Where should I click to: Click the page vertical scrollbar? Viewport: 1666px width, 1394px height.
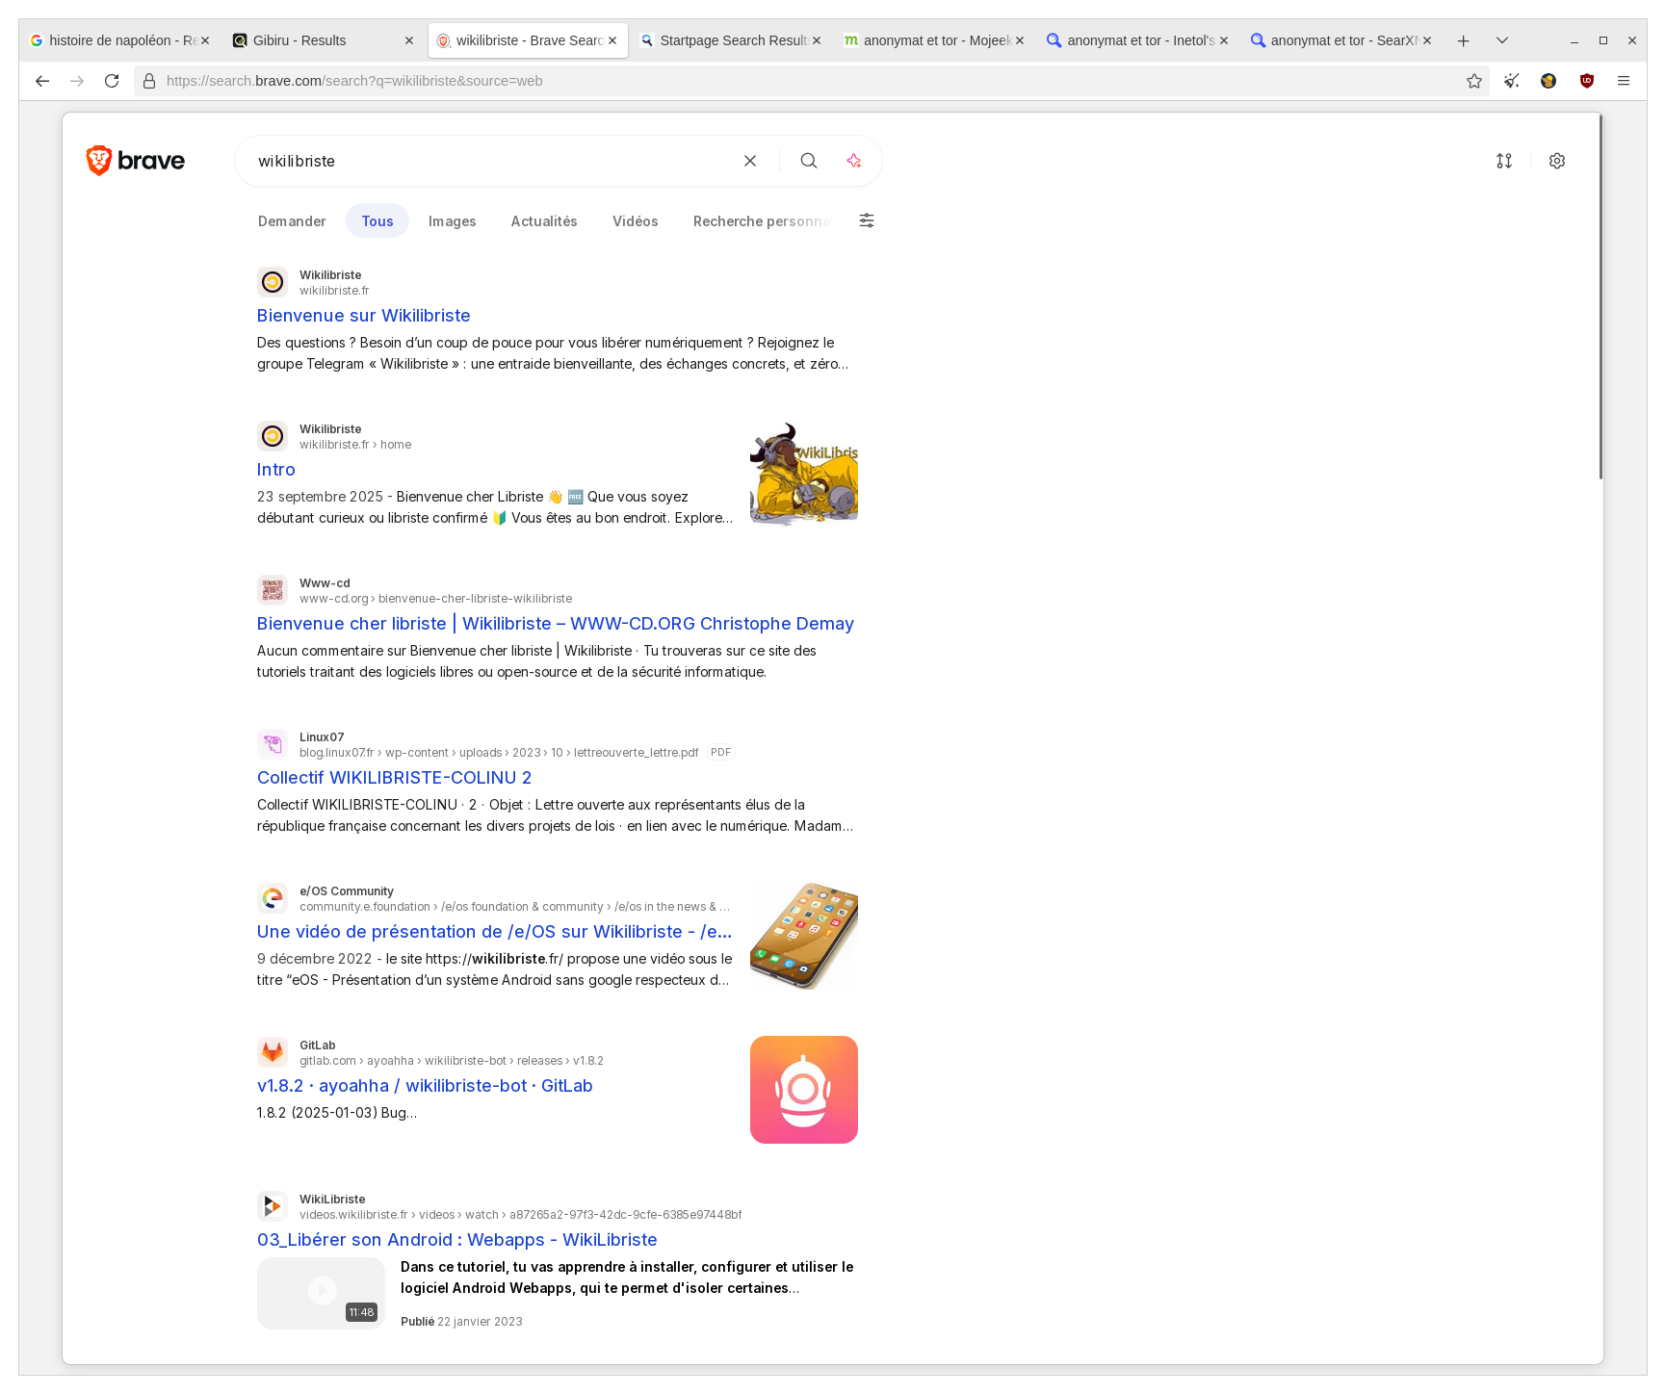tap(1601, 298)
